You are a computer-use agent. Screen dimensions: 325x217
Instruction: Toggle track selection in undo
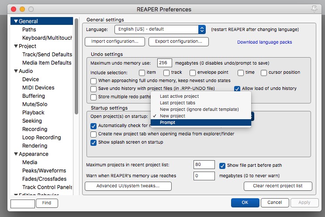pyautogui.click(x=166, y=73)
